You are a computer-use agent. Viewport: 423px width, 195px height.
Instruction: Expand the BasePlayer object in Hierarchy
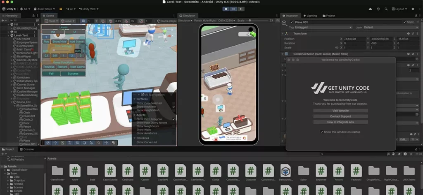point(12,57)
